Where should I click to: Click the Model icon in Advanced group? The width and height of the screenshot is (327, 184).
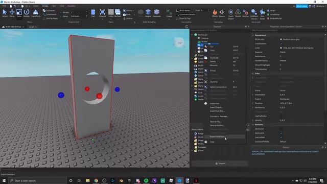(238, 13)
